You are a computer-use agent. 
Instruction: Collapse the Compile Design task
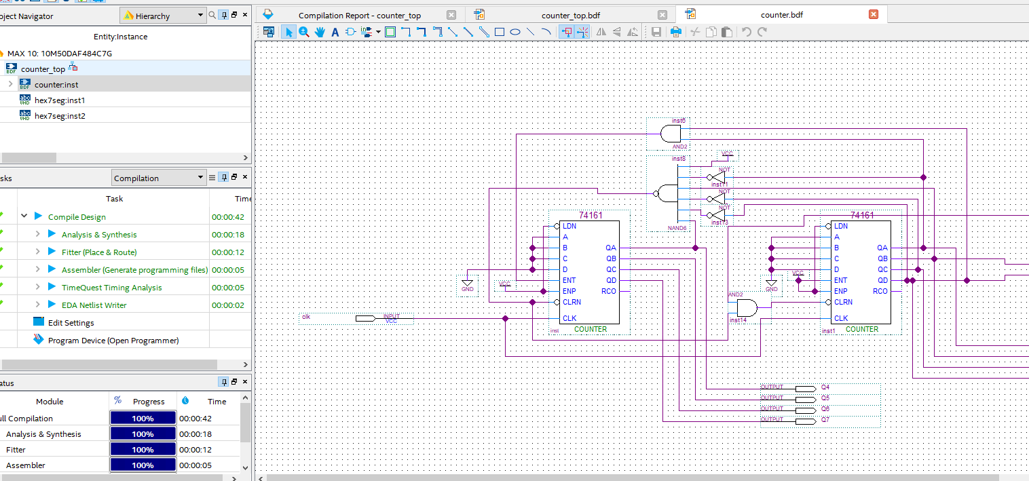click(x=24, y=216)
